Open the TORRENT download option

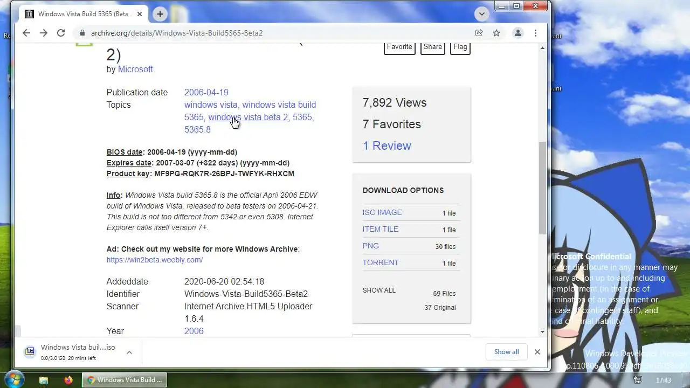coord(381,262)
